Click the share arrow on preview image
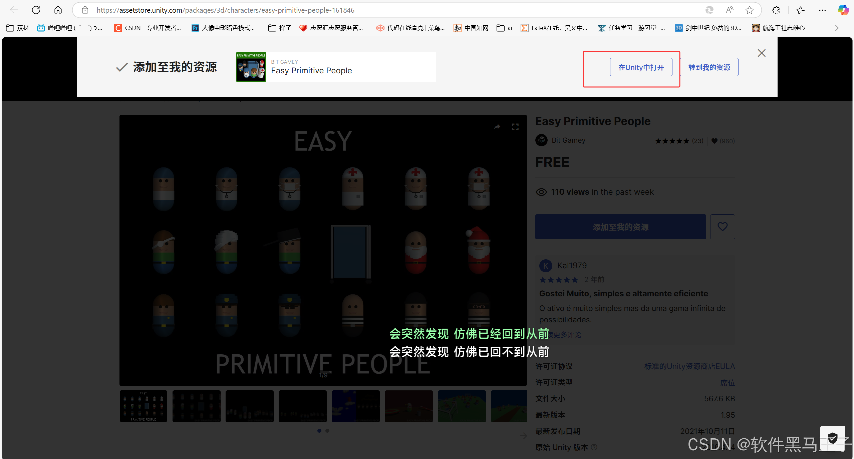Viewport: 854px width, 459px height. coord(497,127)
